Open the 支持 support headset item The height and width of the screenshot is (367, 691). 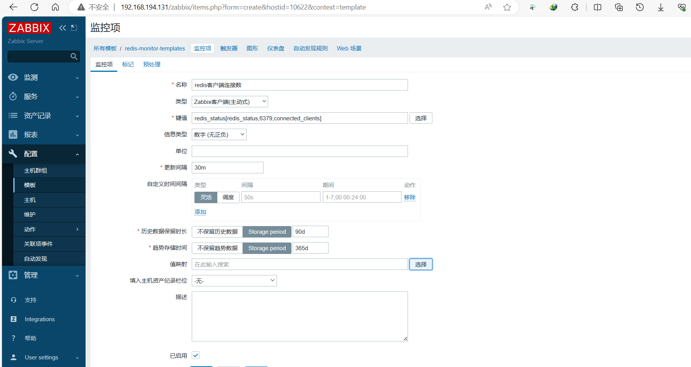pos(31,300)
